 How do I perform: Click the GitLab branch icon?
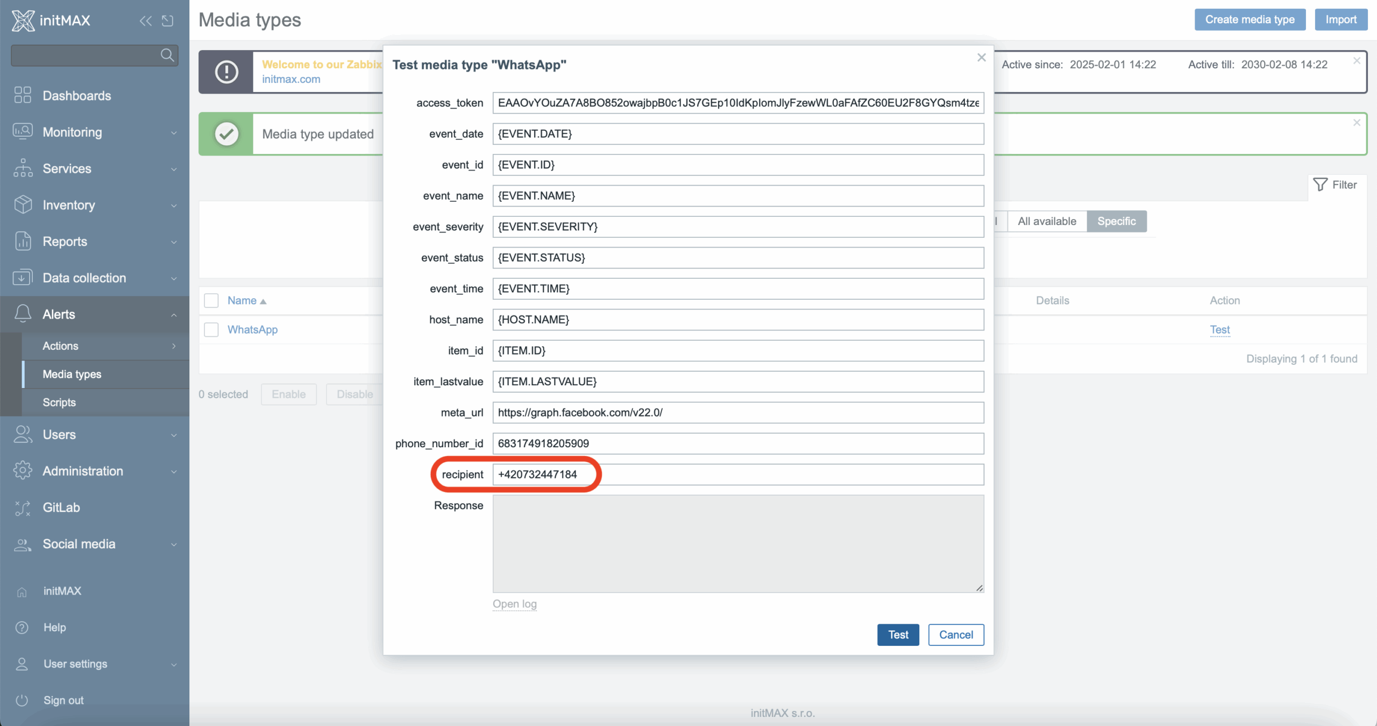[23, 508]
